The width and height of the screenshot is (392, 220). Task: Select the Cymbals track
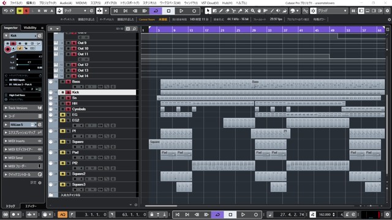79,109
